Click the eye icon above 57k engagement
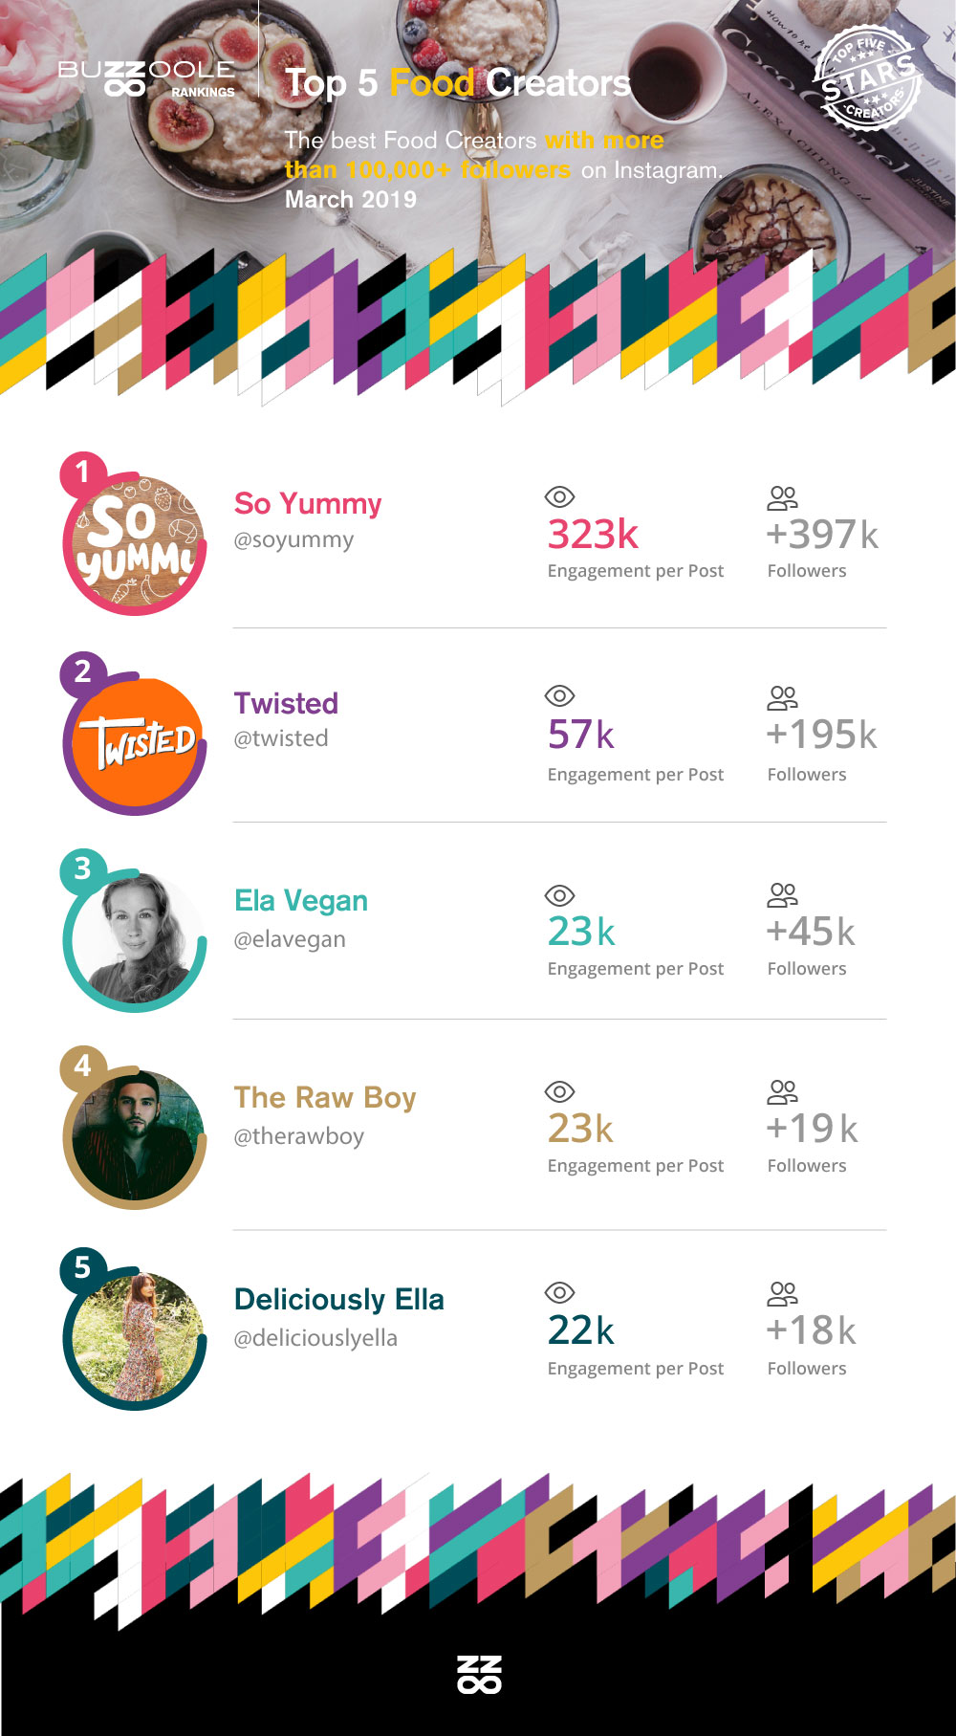The height and width of the screenshot is (1736, 956). click(559, 695)
